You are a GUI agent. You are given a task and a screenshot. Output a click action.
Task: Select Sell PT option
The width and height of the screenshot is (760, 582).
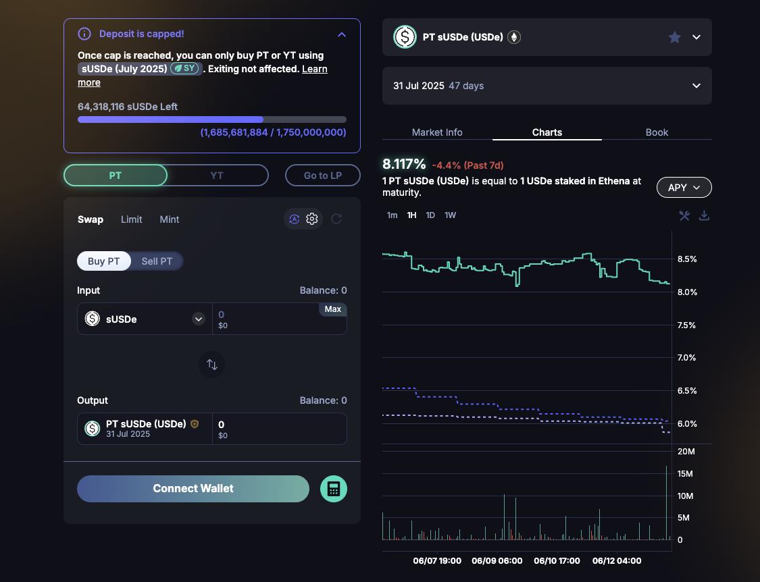(157, 261)
